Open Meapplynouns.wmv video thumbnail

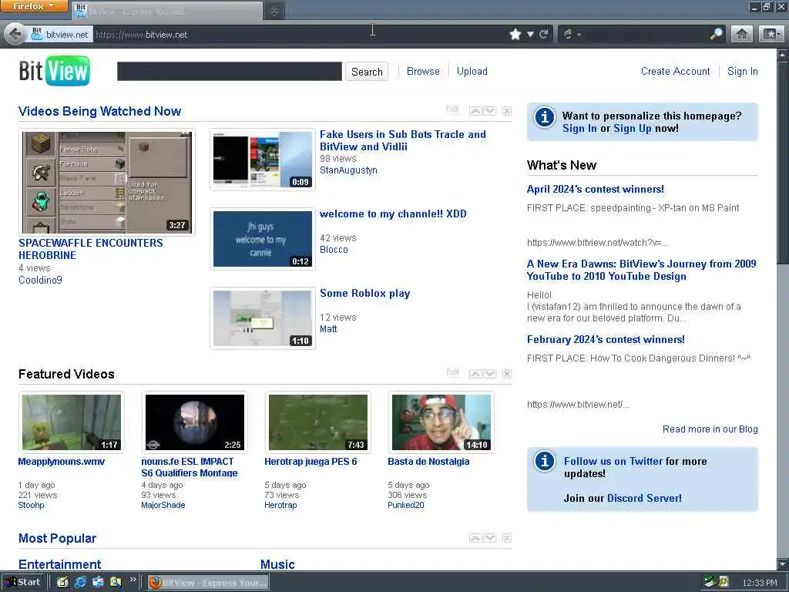tap(72, 422)
